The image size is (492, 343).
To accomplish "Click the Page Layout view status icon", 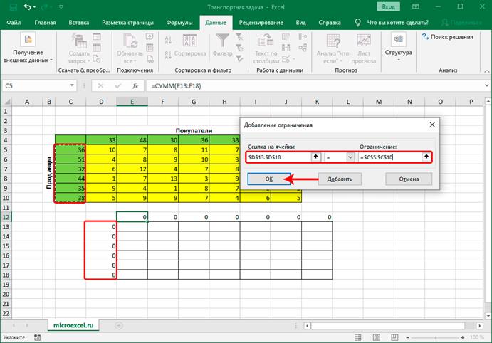I will (x=376, y=337).
